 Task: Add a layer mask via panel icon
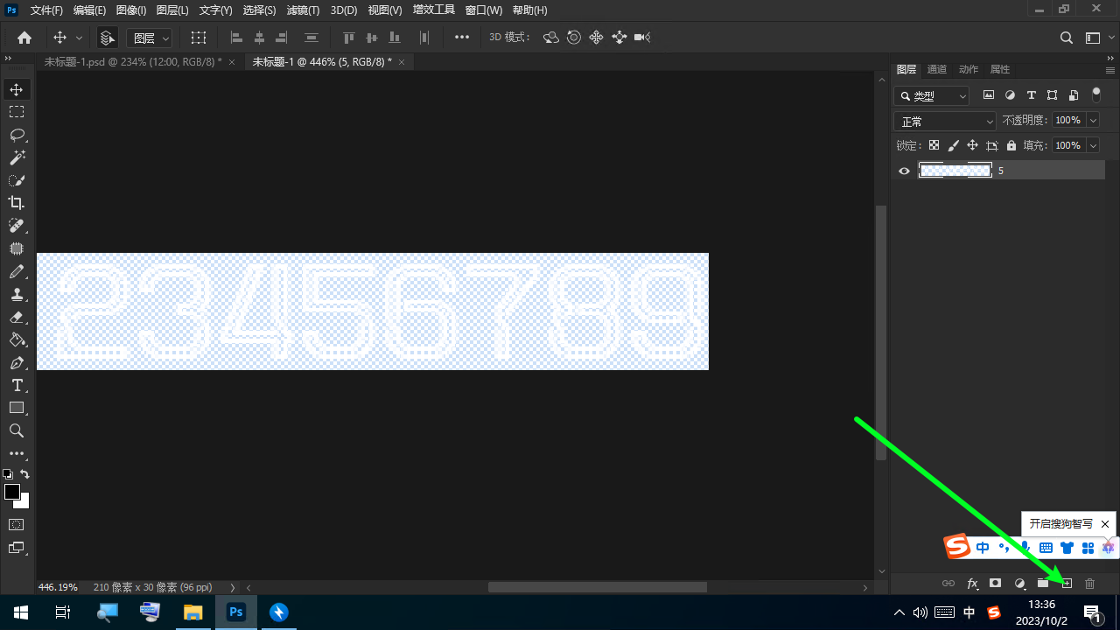[995, 584]
